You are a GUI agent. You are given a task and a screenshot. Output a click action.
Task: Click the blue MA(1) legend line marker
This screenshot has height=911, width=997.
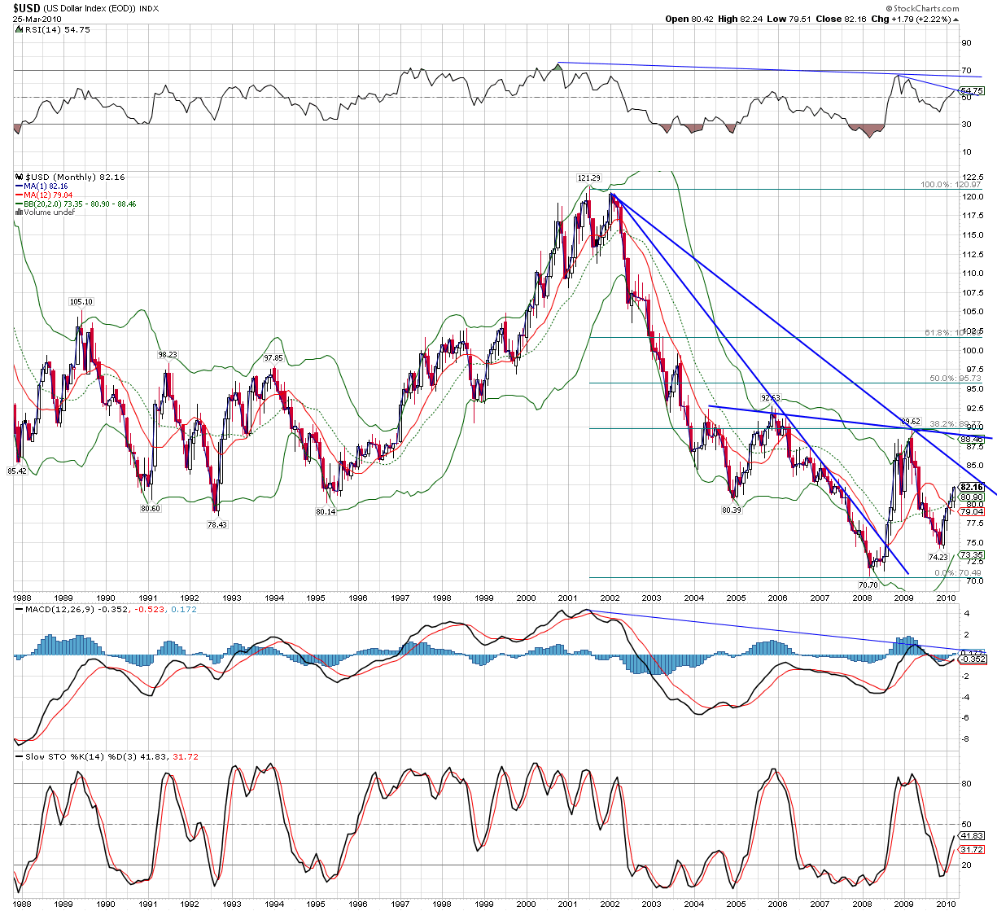coord(20,186)
